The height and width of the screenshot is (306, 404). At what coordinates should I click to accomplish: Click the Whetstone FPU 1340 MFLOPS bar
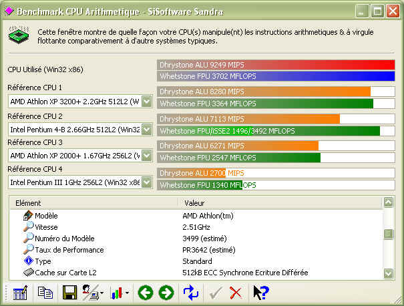[x=276, y=185]
